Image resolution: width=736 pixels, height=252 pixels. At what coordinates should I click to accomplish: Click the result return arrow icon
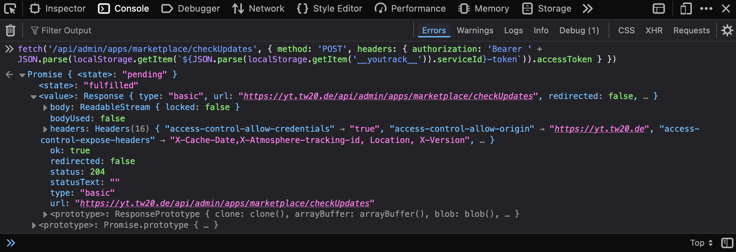point(9,74)
